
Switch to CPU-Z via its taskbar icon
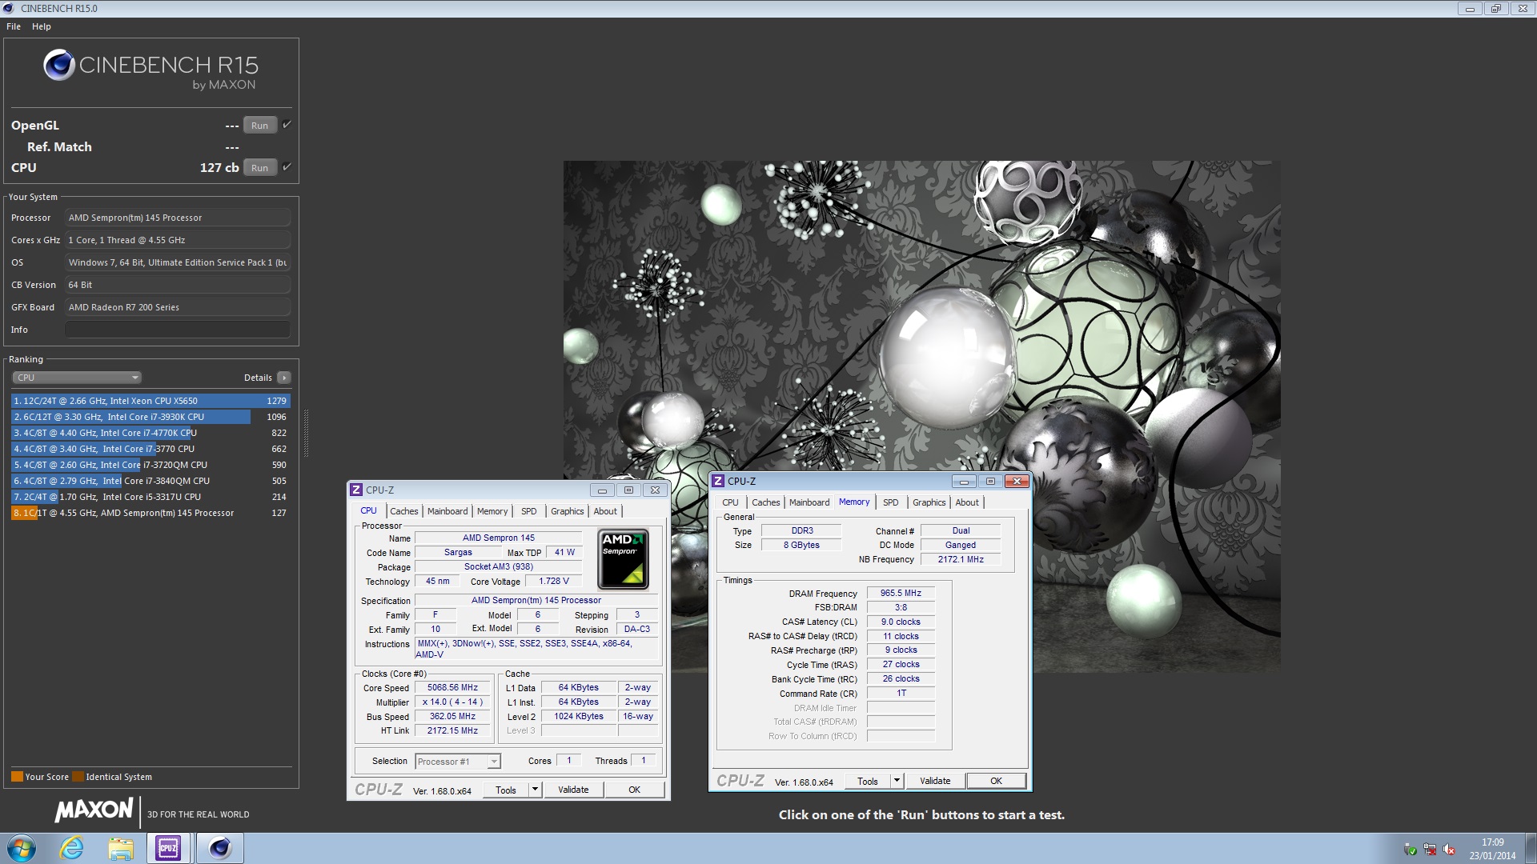click(x=168, y=848)
